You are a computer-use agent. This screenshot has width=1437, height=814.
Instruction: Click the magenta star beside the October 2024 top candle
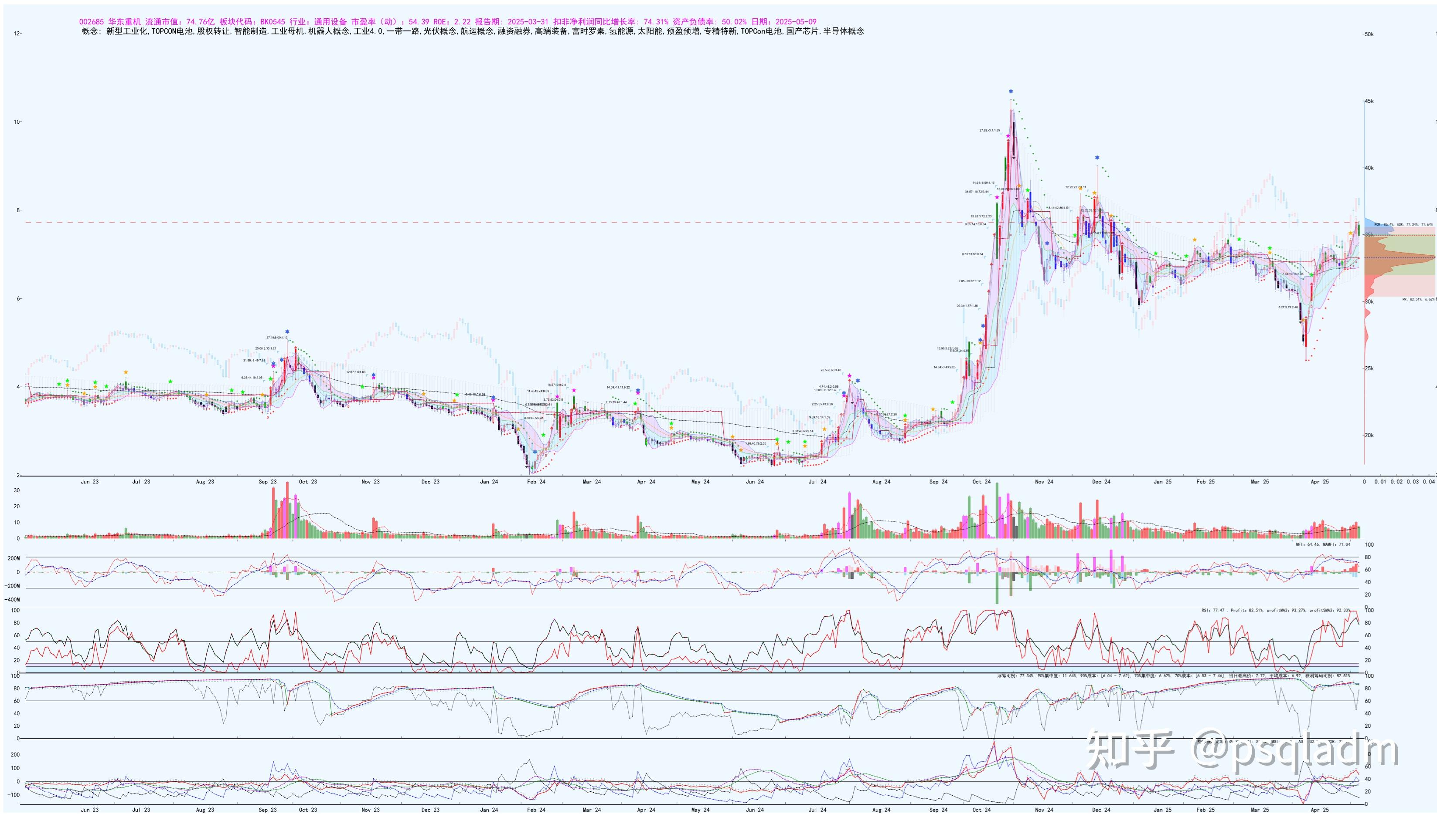(1008, 136)
